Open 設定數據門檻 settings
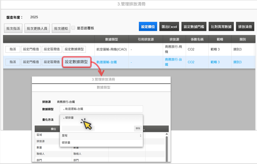Image resolution: width=257 pixels, height=164 pixels. click(194, 27)
